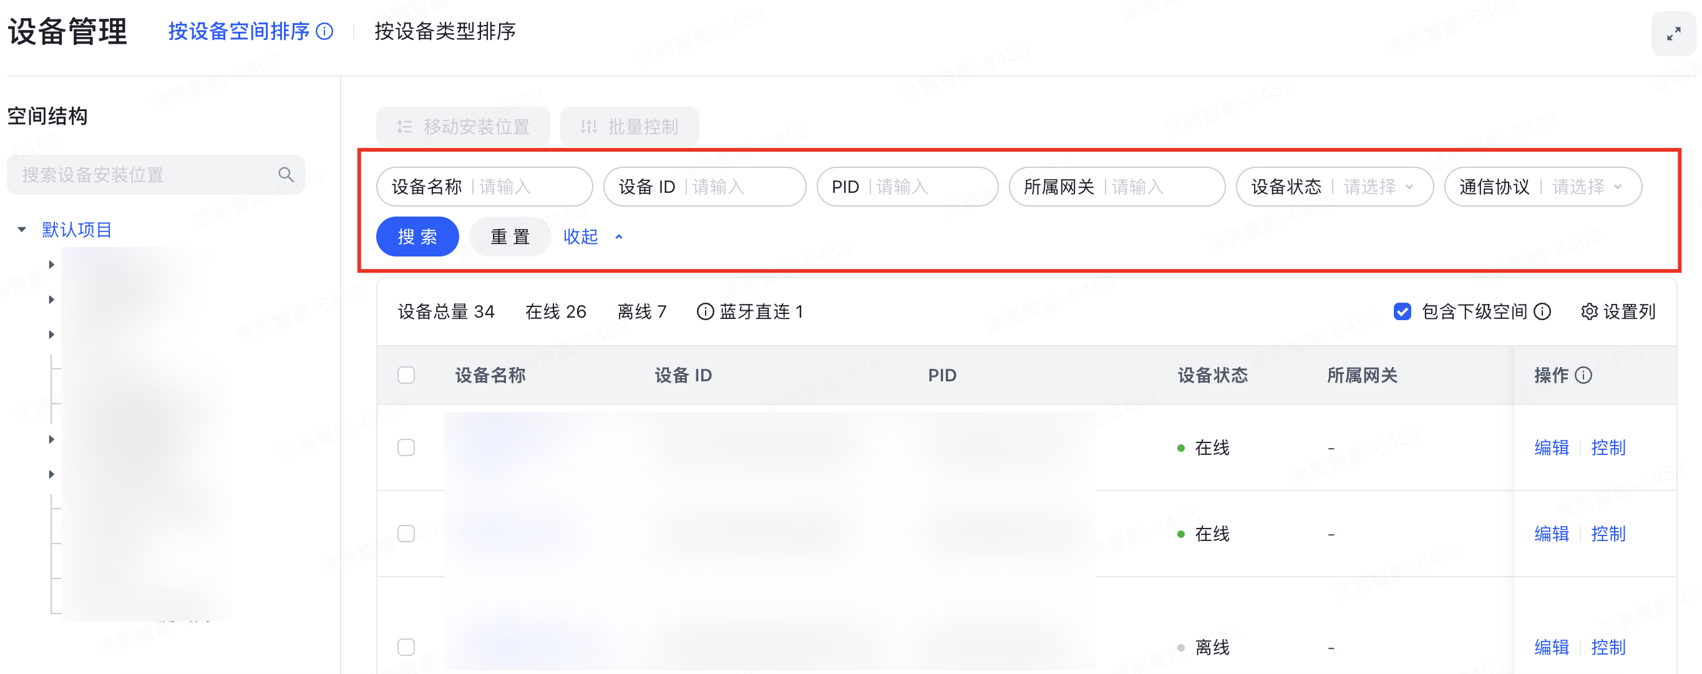Uncheck the 包含下级空间 checkbox
This screenshot has width=1702, height=674.
pos(1402,311)
